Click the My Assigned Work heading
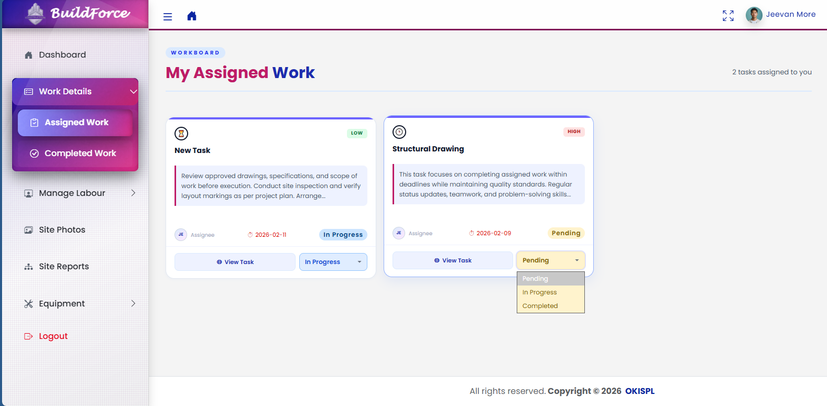Viewport: 827px width, 406px height. 241,73
